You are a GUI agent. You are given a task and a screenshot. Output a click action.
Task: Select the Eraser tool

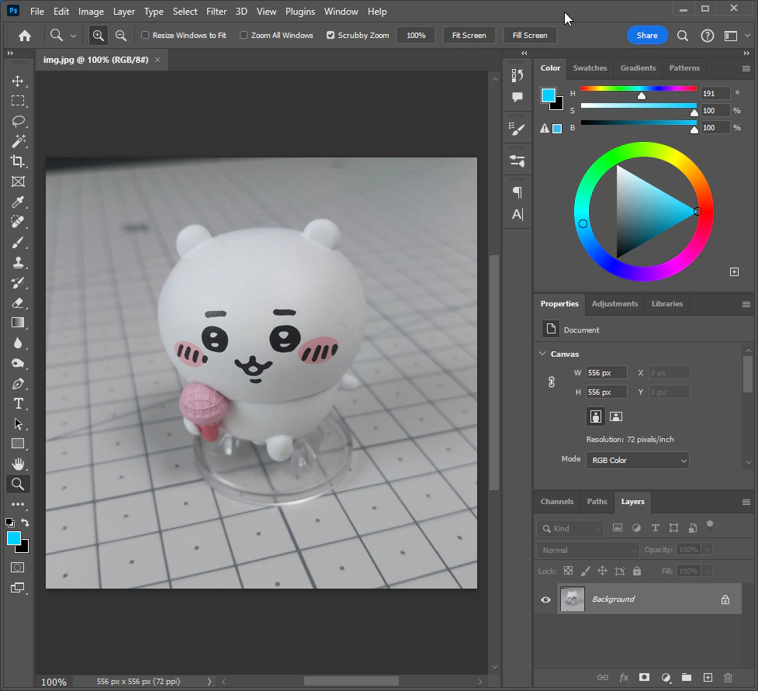(18, 303)
